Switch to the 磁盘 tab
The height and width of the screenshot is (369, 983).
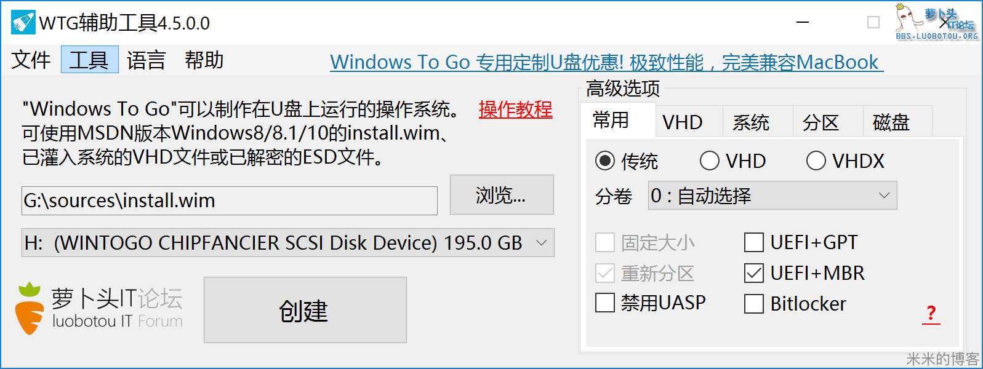click(x=896, y=122)
